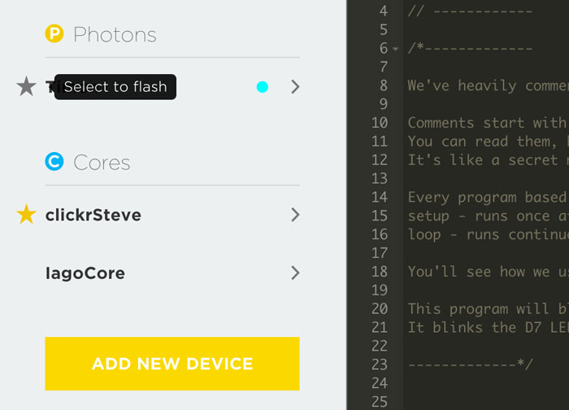Place cursor on the "Comments start with" line
Viewport: 569px width, 410px height.
click(486, 123)
